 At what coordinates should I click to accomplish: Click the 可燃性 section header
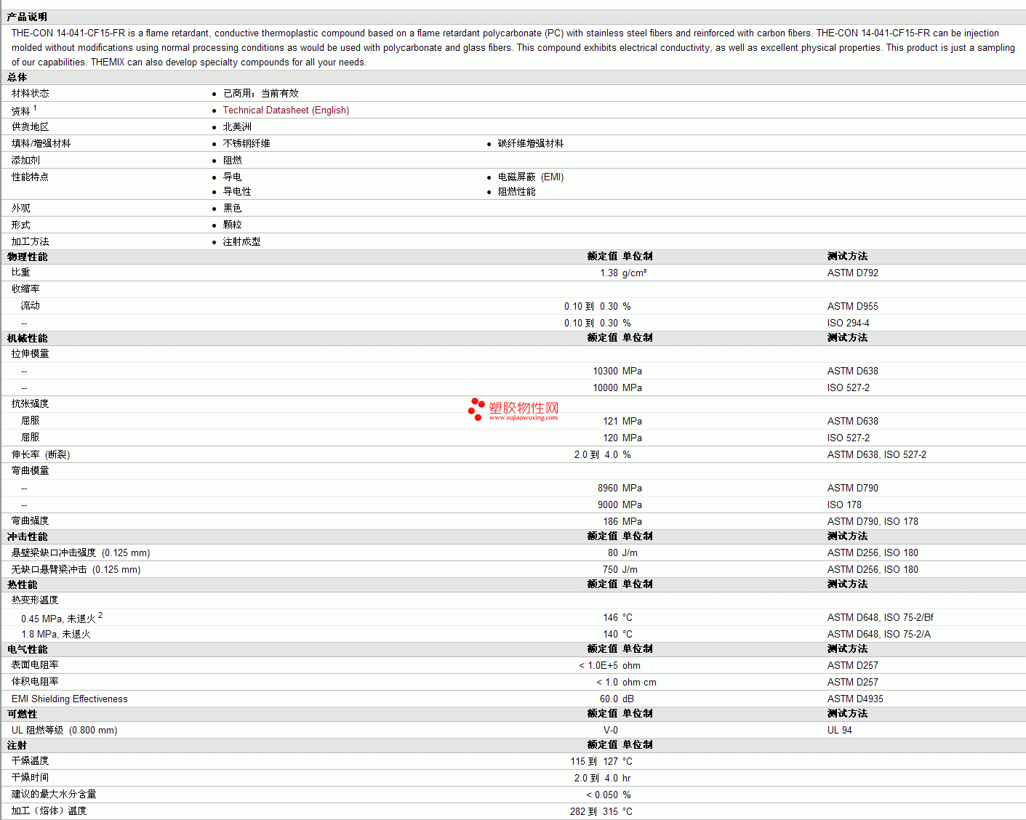[23, 714]
